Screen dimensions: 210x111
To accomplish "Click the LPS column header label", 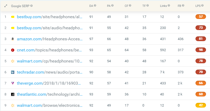I will [198, 6].
